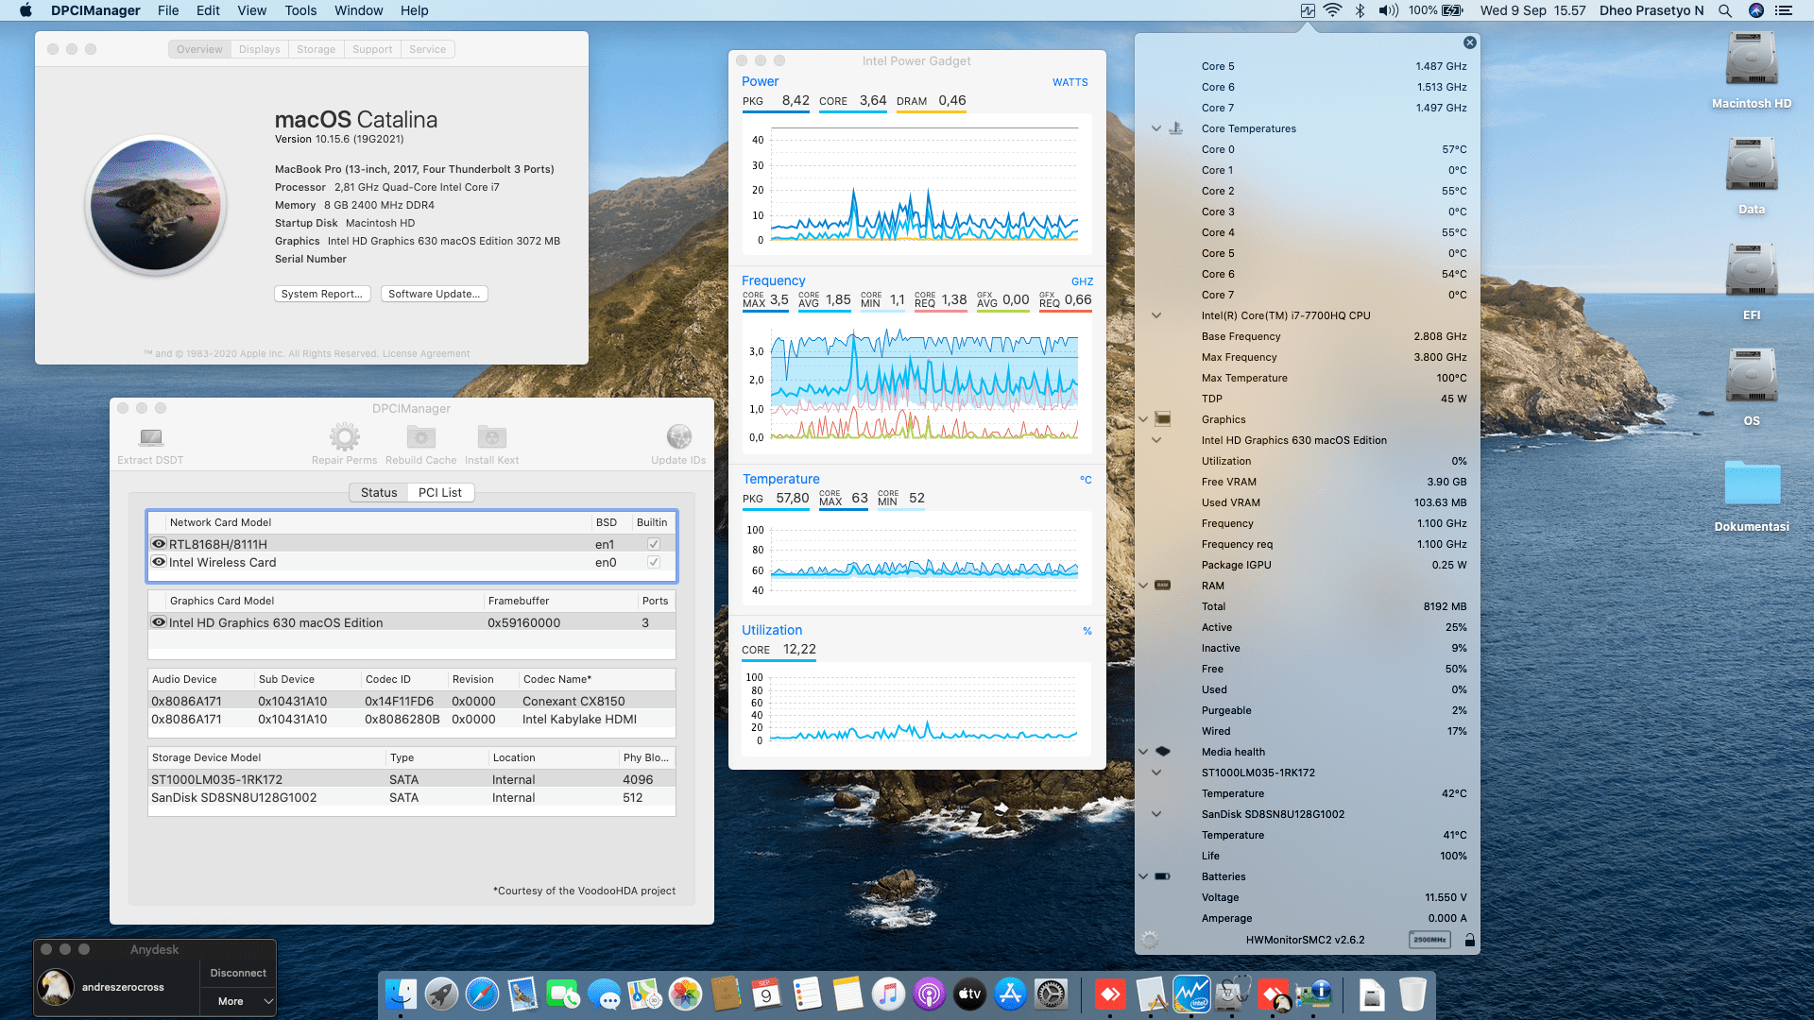Open Trash in Dock
Screen dimensions: 1814x1020
tap(1412, 994)
